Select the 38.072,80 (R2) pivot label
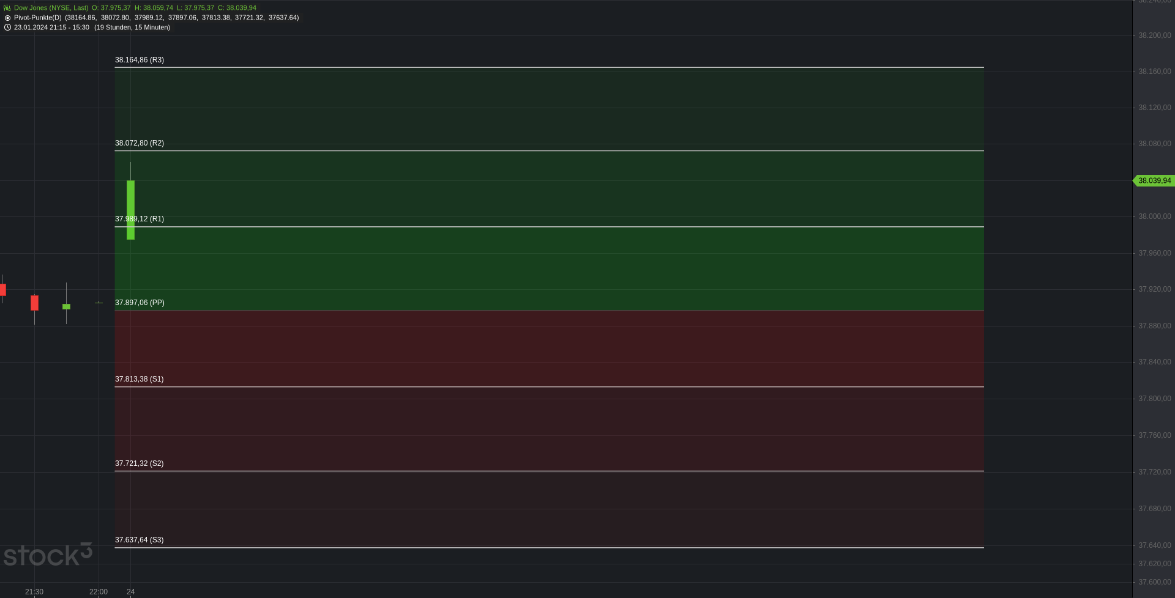Image resolution: width=1175 pixels, height=598 pixels. 140,143
